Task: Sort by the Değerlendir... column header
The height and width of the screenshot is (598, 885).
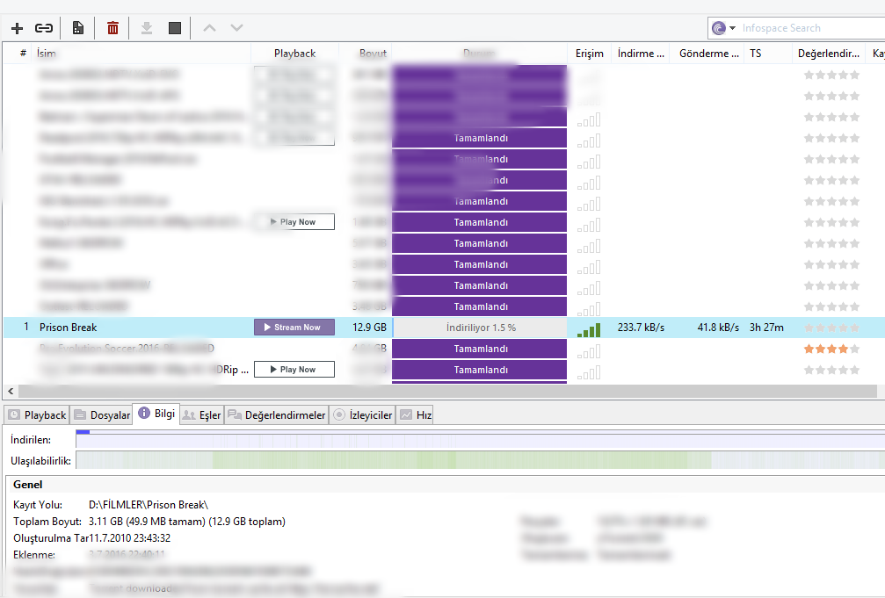Action: click(x=829, y=53)
